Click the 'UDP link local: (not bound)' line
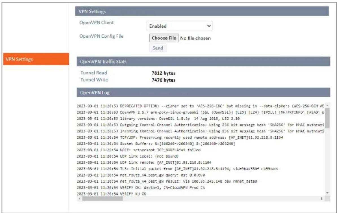This screenshot has width=337, height=213. [128, 156]
